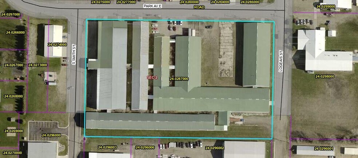Select parcel label 24-0273000
The height and width of the screenshot is (158, 358).
37,65
